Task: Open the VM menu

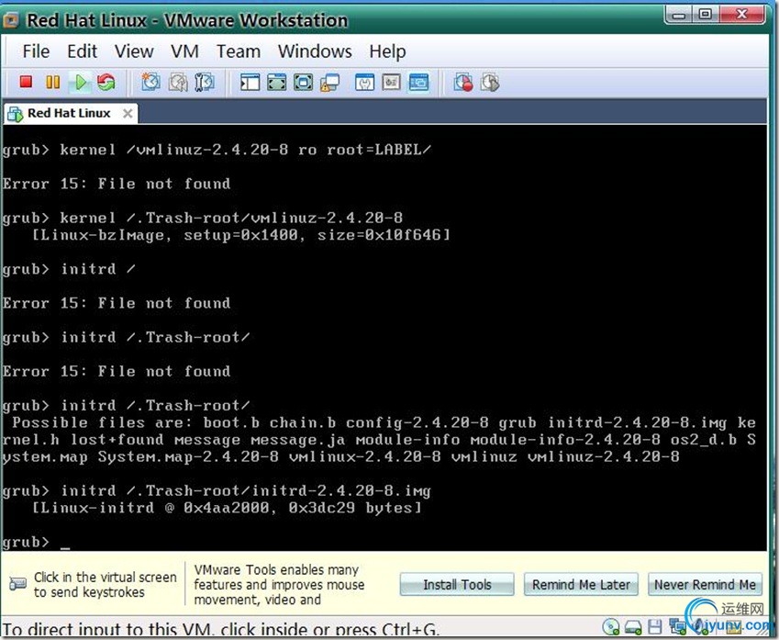Action: tap(184, 51)
